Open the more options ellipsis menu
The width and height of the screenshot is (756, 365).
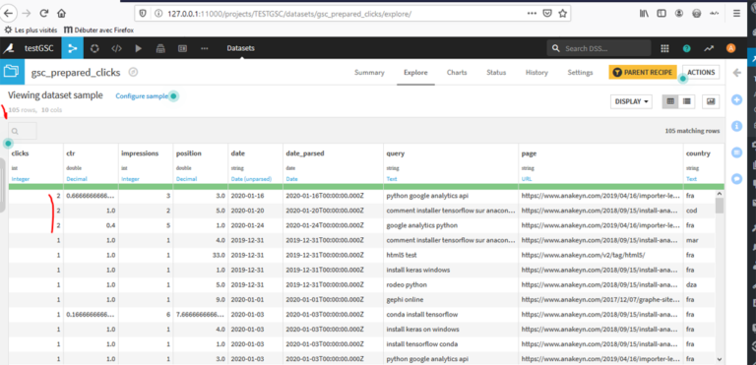205,48
